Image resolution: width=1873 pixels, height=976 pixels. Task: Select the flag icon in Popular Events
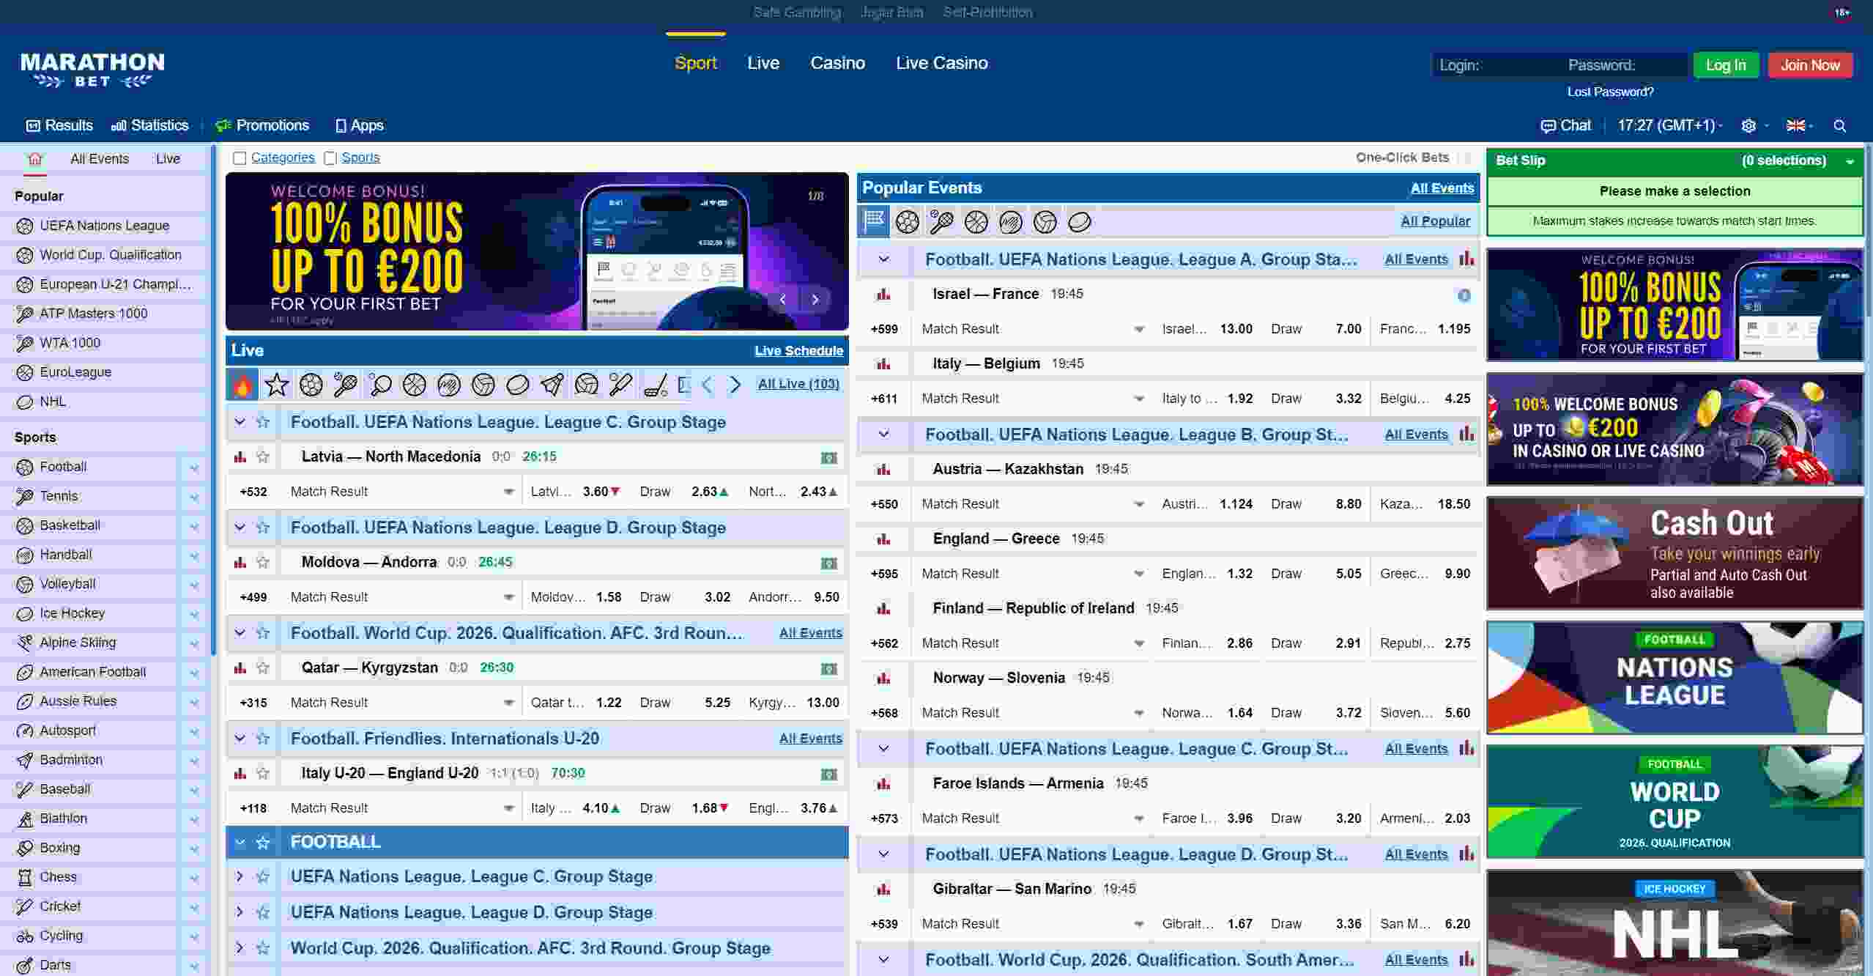874,221
